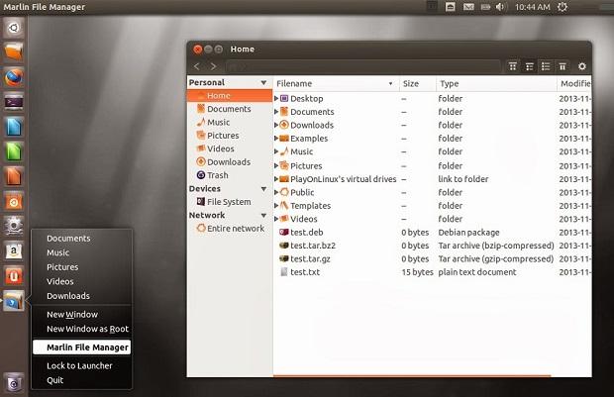Image resolution: width=614 pixels, height=397 pixels.
Task: Expand the Desktop folder row
Action: (x=276, y=98)
